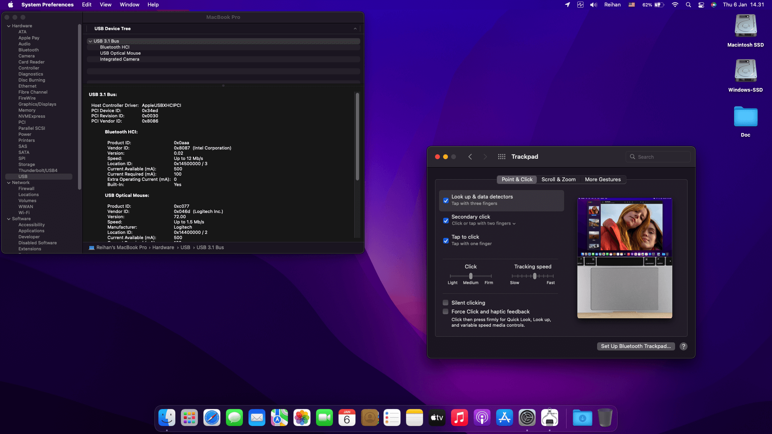The image size is (772, 434).
Task: Open Calendar showing JAN 6
Action: click(347, 418)
